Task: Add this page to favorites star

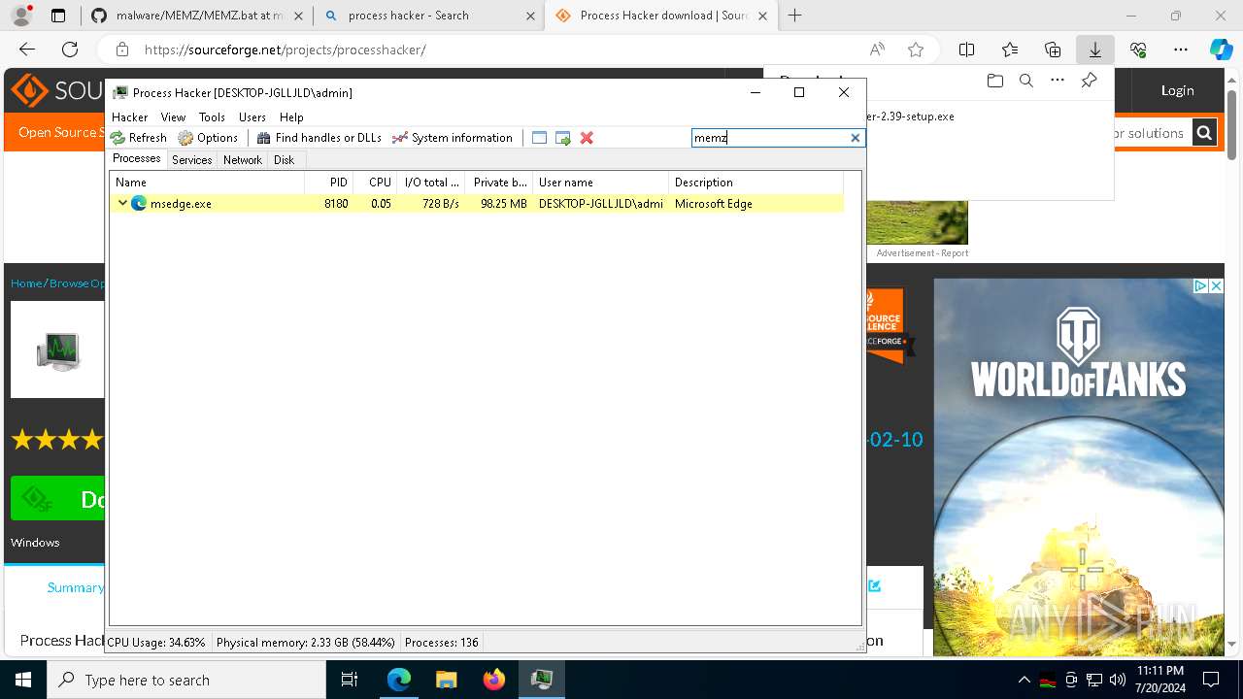Action: (916, 50)
